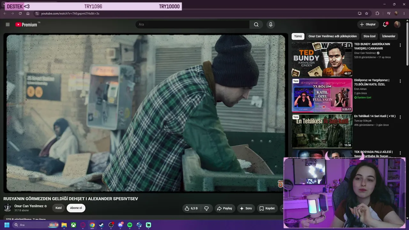This screenshot has width=409, height=230.
Task: Open Windows Start menu
Action: [x=7, y=225]
